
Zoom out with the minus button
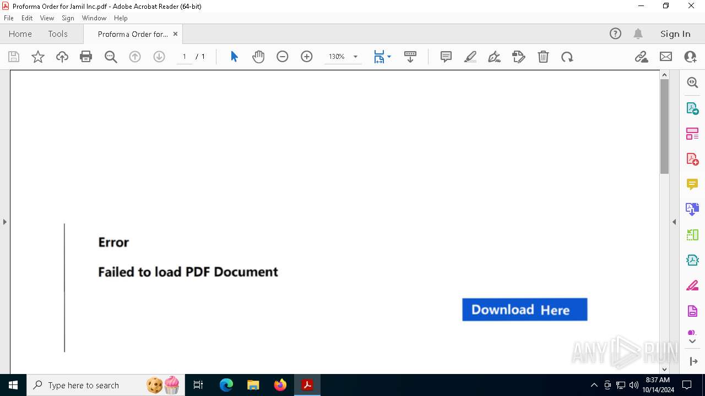[x=283, y=57]
